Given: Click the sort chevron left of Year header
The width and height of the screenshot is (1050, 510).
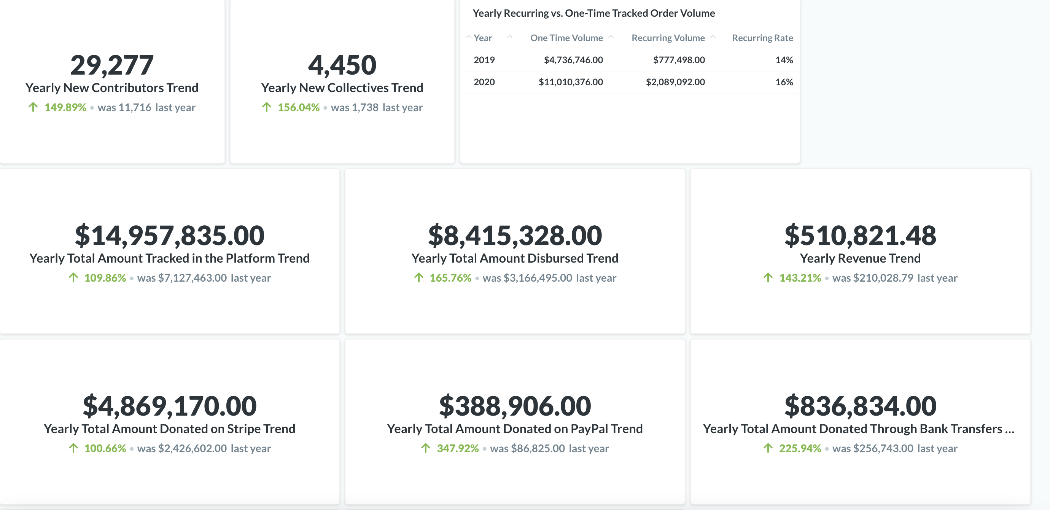Looking at the screenshot, I should click(x=468, y=37).
